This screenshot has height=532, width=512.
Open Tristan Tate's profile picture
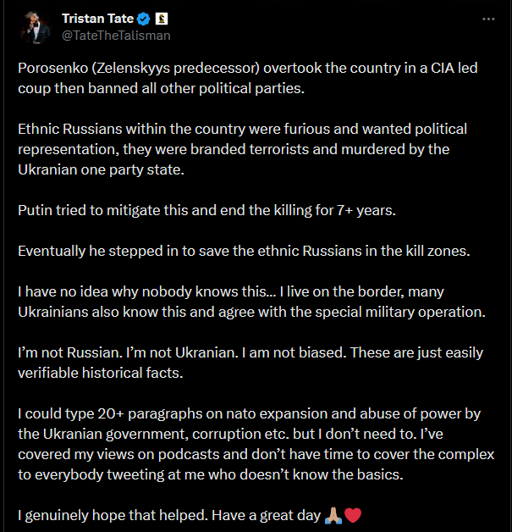coord(35,26)
